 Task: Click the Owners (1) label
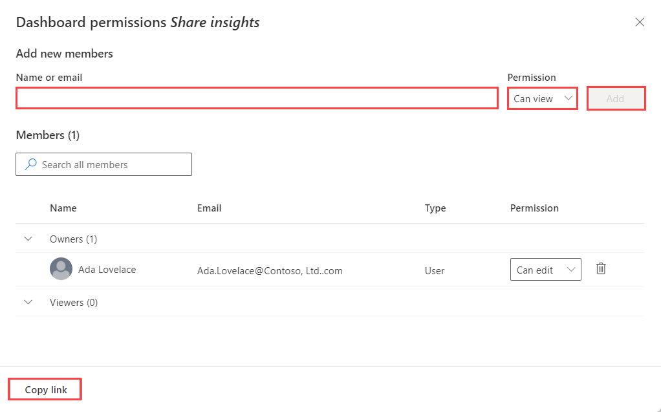73,239
